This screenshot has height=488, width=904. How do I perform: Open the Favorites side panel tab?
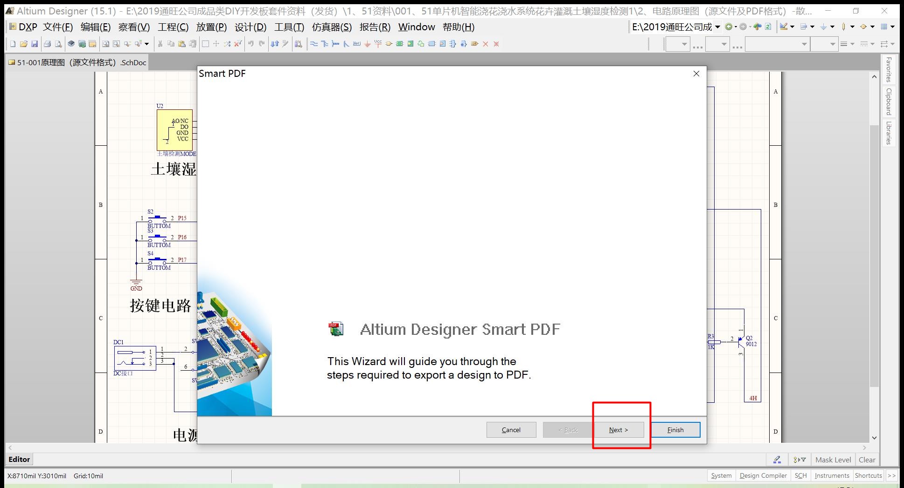[889, 69]
